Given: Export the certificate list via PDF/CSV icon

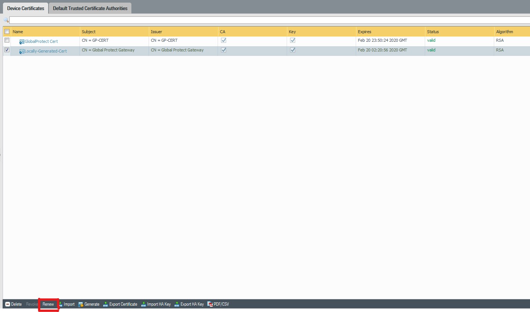Looking at the screenshot, I should click(x=218, y=304).
